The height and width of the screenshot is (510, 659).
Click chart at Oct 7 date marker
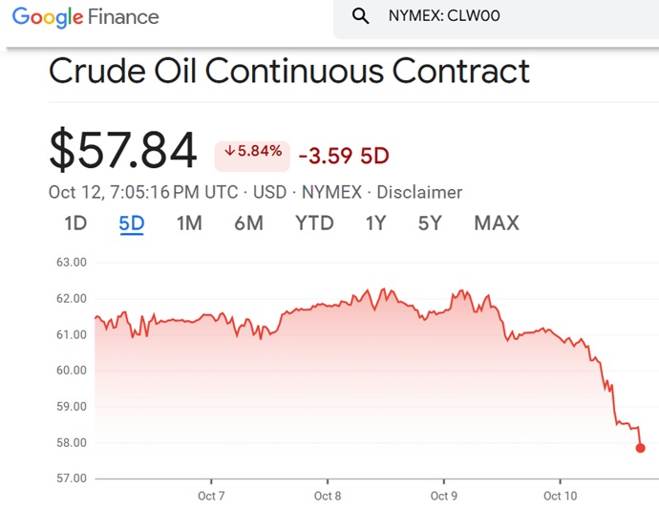(211, 496)
